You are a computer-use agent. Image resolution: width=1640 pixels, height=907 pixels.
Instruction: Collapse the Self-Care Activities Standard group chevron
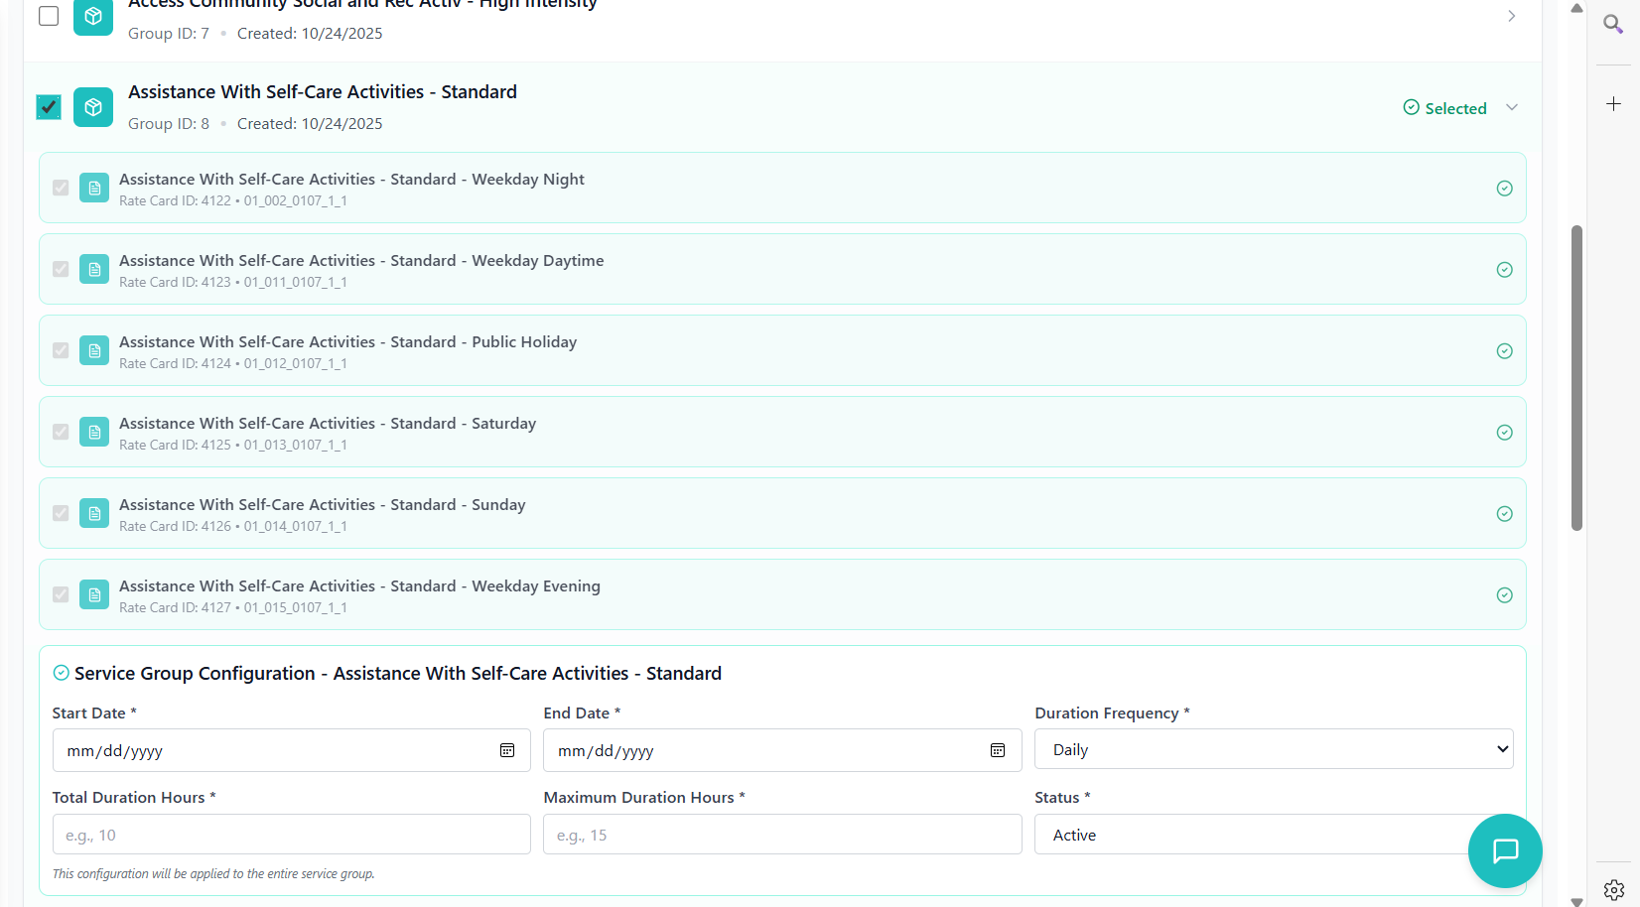point(1512,107)
